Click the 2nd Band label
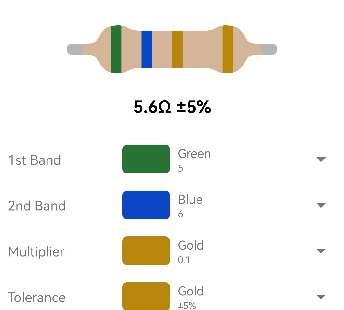344x310 pixels. pos(37,206)
